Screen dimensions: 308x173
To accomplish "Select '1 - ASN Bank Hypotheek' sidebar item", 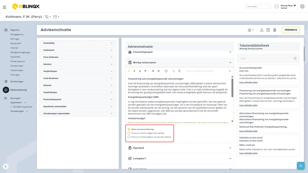I will pyautogui.click(x=21, y=107).
